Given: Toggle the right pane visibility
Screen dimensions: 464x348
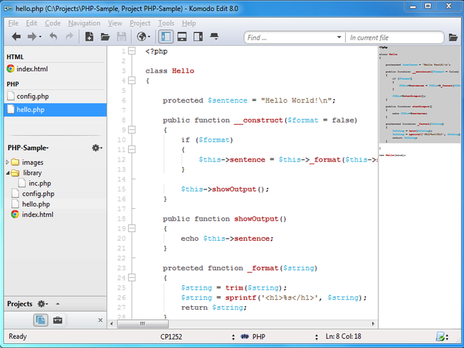Looking at the screenshot, I should pos(198,37).
